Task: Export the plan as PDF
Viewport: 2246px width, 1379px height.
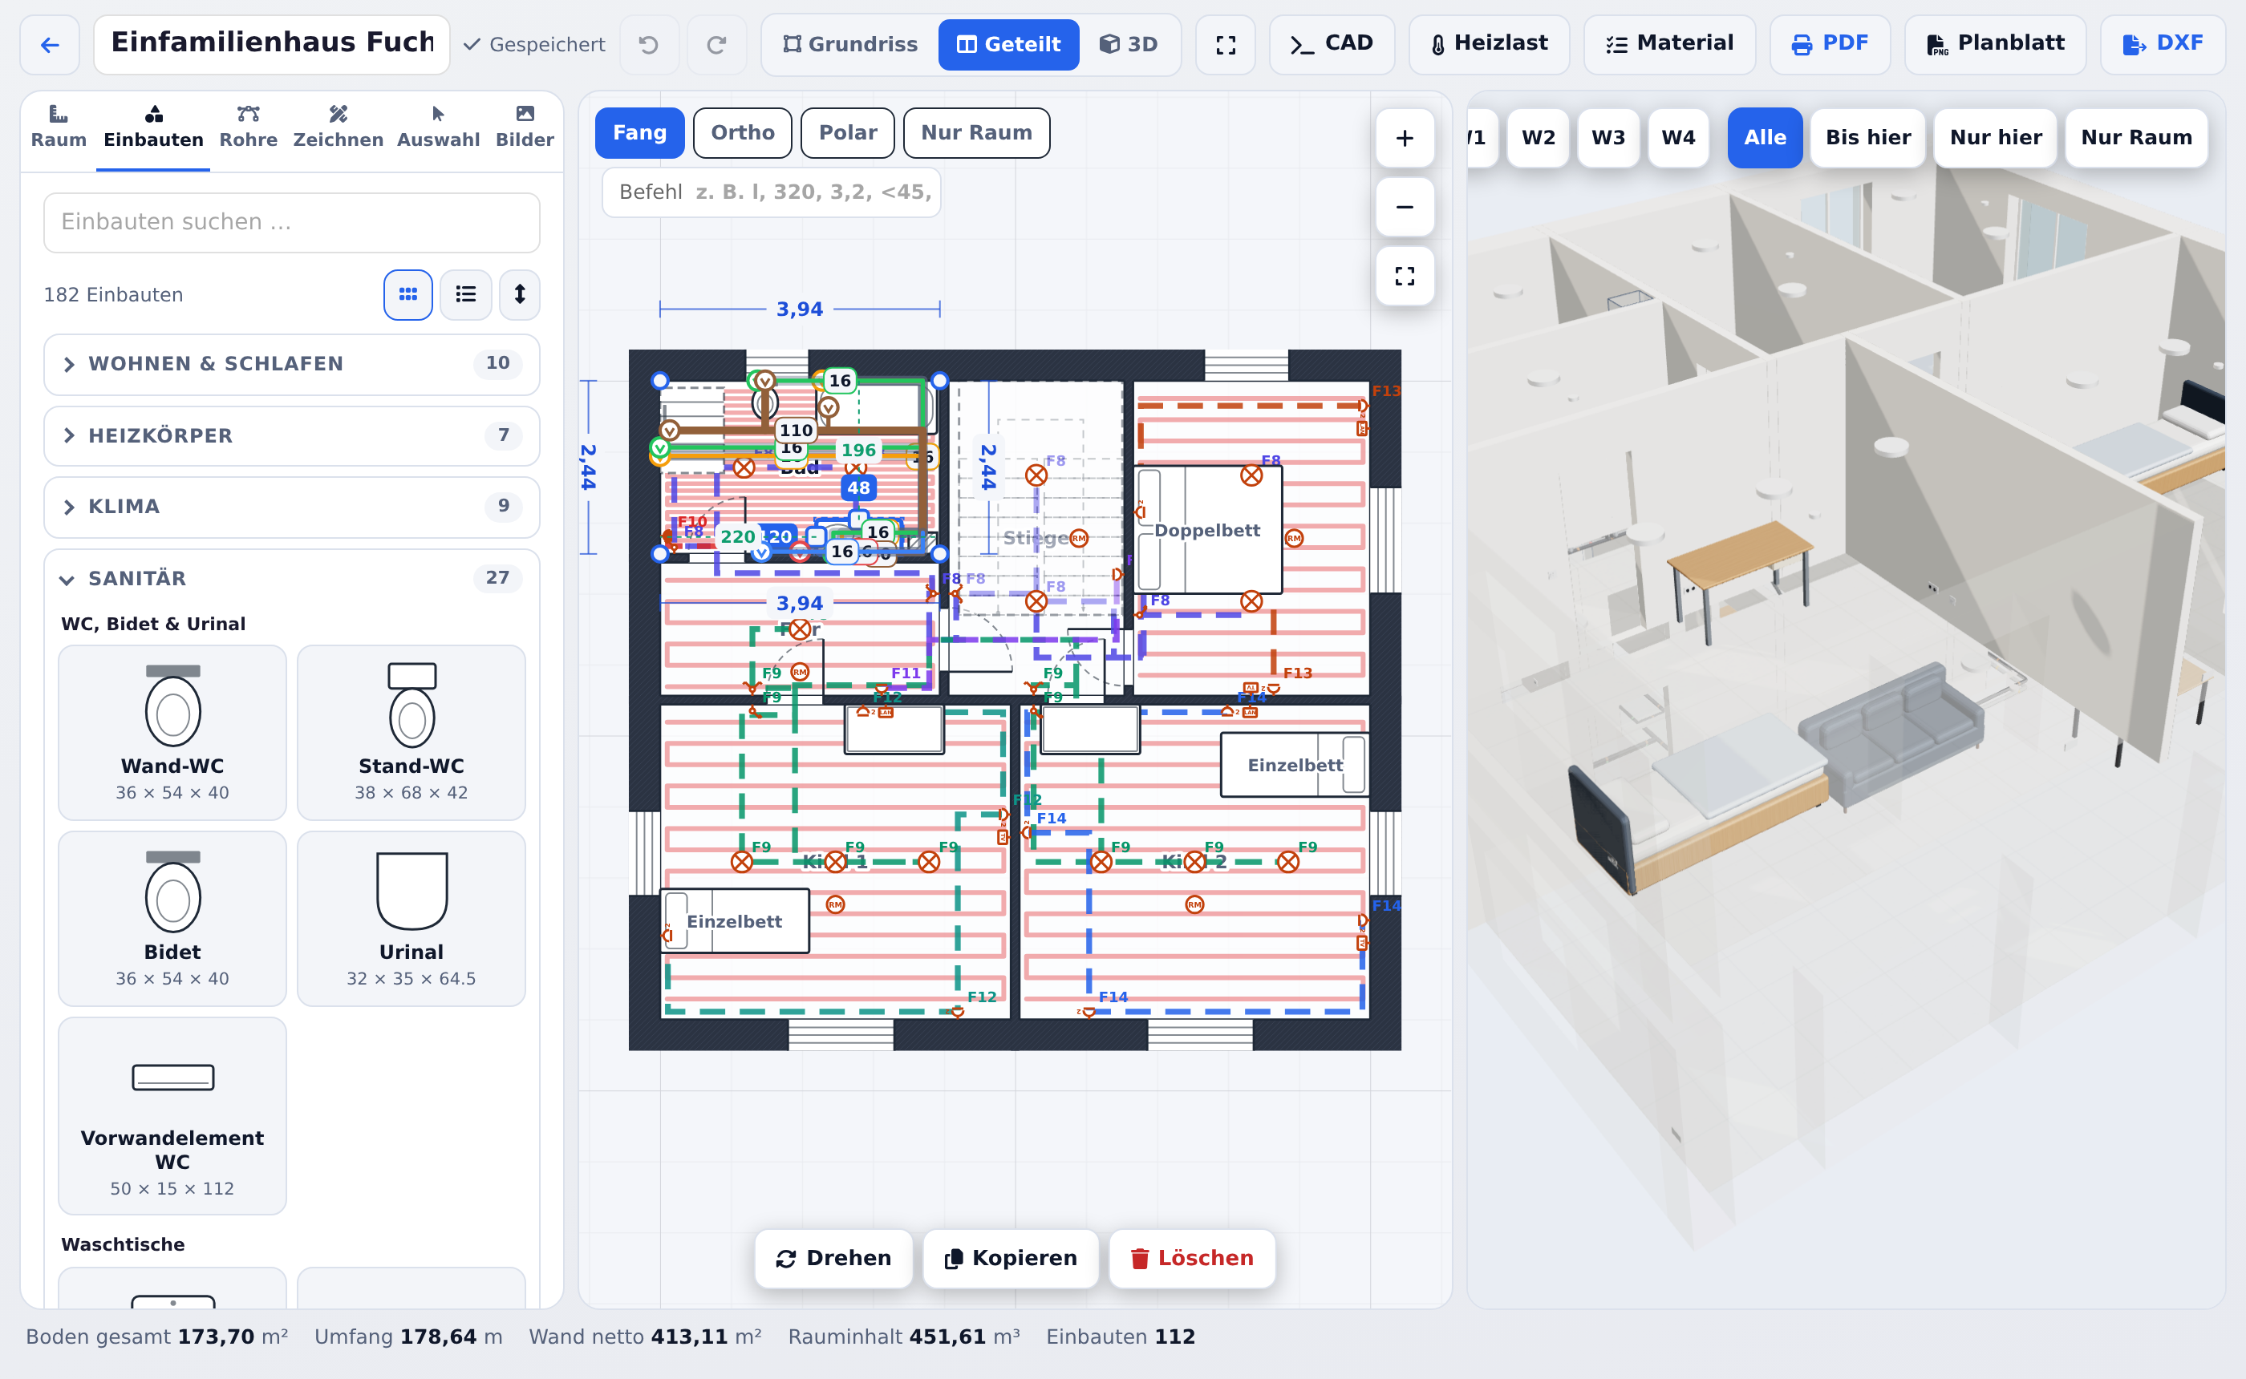Action: pyautogui.click(x=1829, y=44)
